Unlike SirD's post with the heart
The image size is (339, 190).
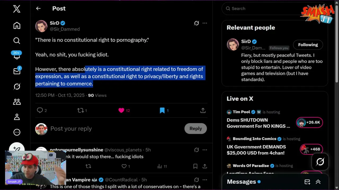[121, 110]
